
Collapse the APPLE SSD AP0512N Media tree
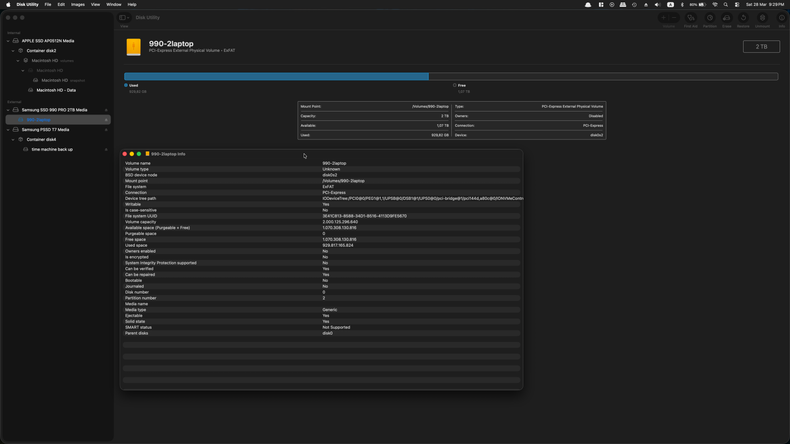coord(8,41)
